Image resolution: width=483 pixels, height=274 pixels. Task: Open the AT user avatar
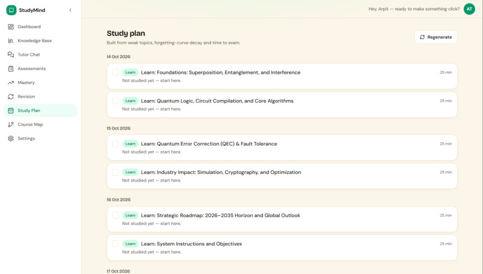469,9
